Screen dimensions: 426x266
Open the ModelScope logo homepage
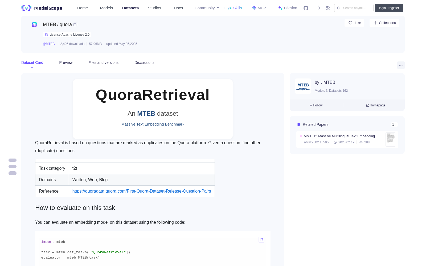tap(42, 8)
